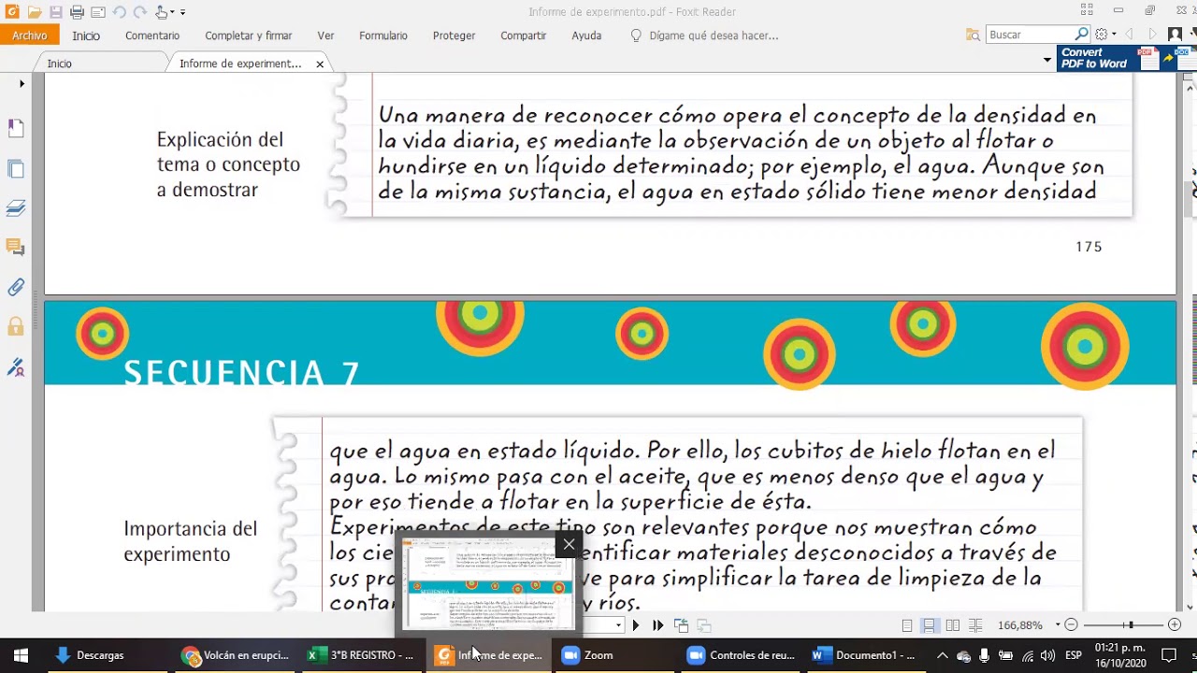Switch to Zoom Controles de reu... window
The image size is (1197, 673).
[x=742, y=655]
